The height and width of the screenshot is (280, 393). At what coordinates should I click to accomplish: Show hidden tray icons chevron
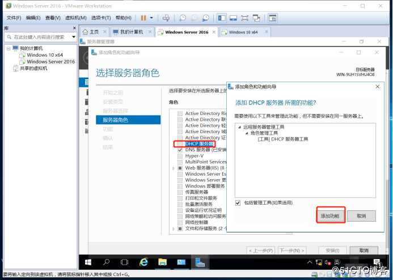coord(310,262)
